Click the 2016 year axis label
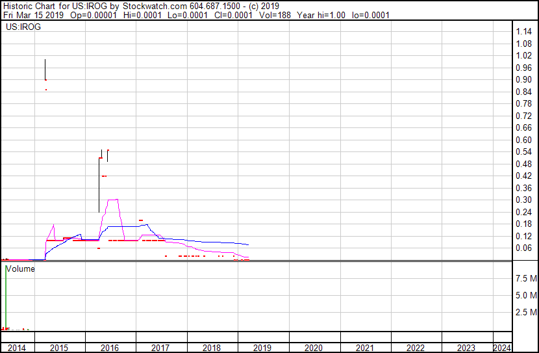The height and width of the screenshot is (353, 539). 110,348
